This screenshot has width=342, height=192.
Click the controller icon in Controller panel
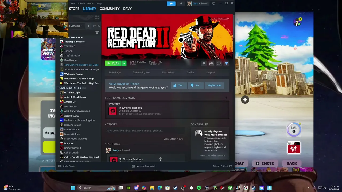[198, 133]
